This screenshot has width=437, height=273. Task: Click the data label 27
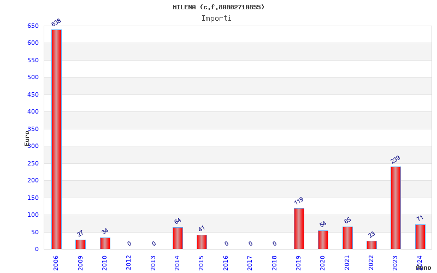[80, 234]
